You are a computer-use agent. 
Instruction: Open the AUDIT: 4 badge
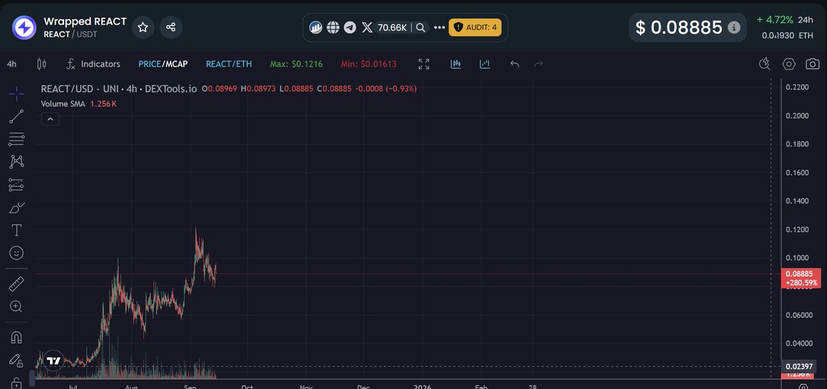(475, 28)
